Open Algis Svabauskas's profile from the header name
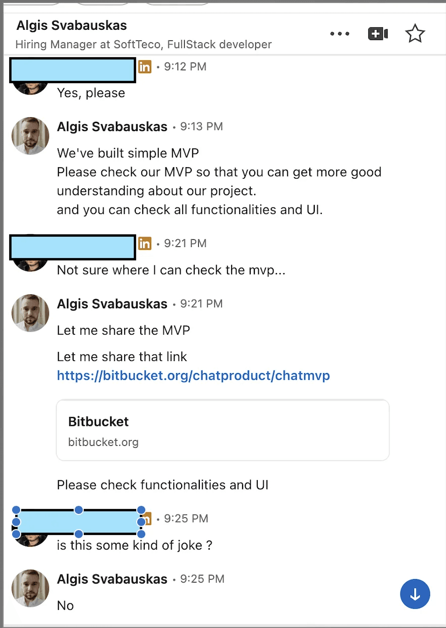446x628 pixels. 71,25
